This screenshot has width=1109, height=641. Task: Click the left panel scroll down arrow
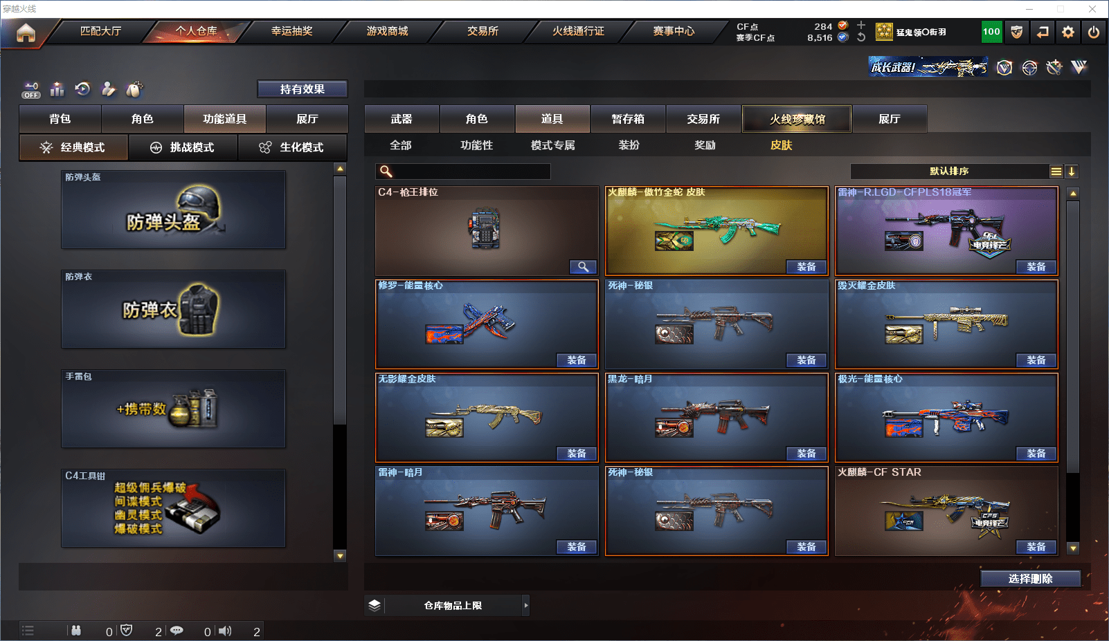pyautogui.click(x=340, y=555)
